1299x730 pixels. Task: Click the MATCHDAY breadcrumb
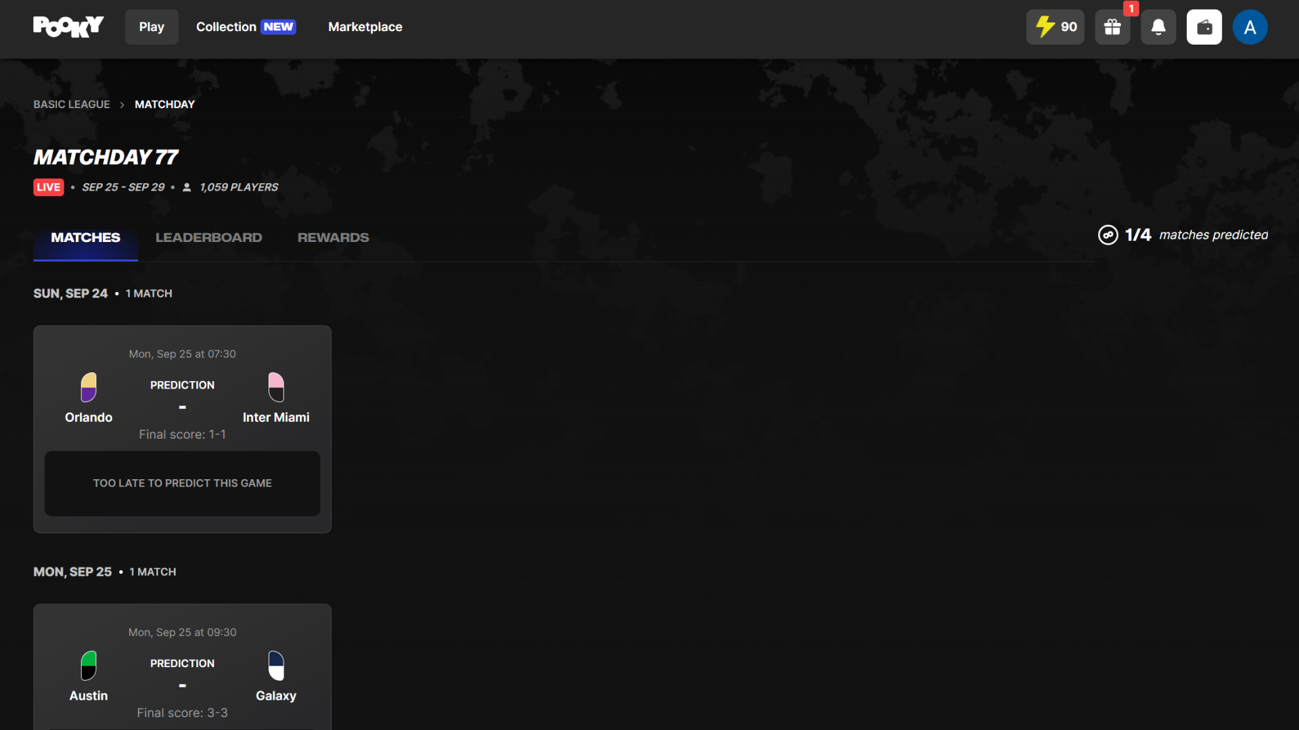point(164,104)
